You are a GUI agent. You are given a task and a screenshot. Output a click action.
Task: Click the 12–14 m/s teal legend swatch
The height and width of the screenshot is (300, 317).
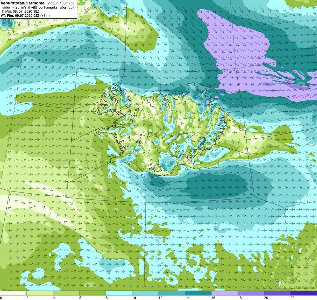[x=171, y=293]
